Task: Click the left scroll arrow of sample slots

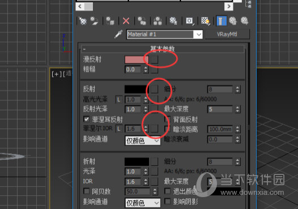Action: 80,6
